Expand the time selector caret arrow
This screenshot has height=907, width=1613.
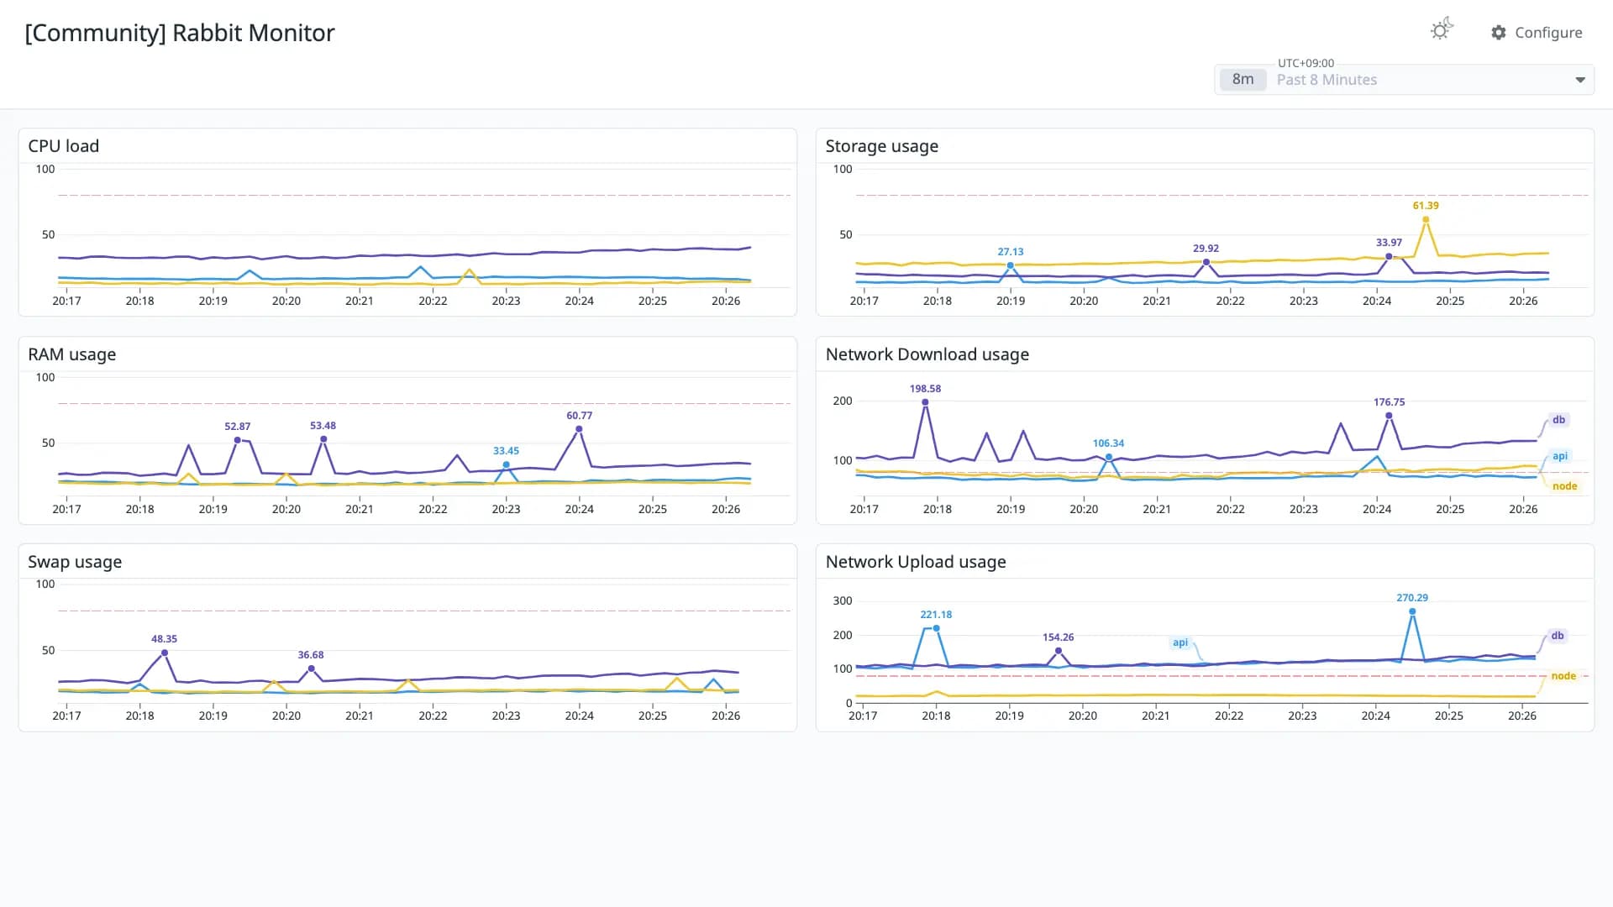pyautogui.click(x=1580, y=80)
